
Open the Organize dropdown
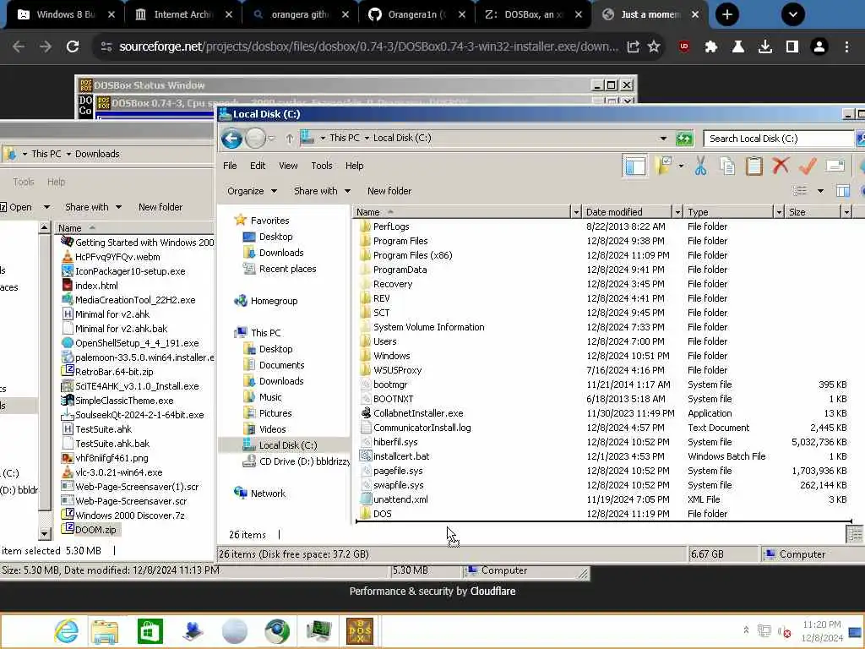pyautogui.click(x=252, y=191)
